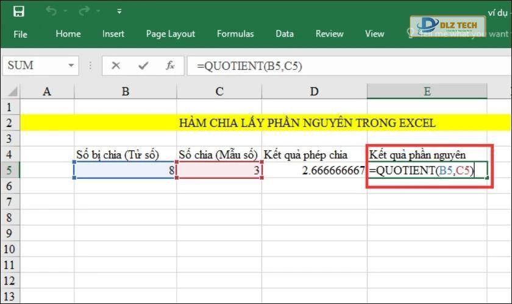Image resolution: width=512 pixels, height=304 pixels.
Task: Select row 11 header
Action: 10,264
